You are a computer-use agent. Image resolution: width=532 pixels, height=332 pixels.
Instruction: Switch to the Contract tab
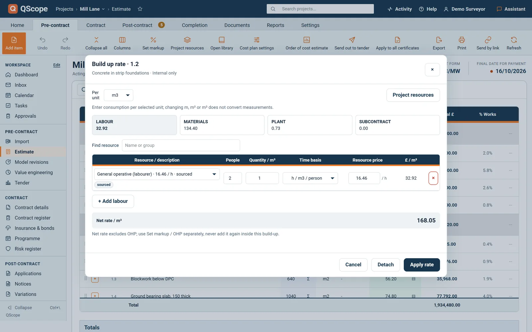pyautogui.click(x=96, y=25)
